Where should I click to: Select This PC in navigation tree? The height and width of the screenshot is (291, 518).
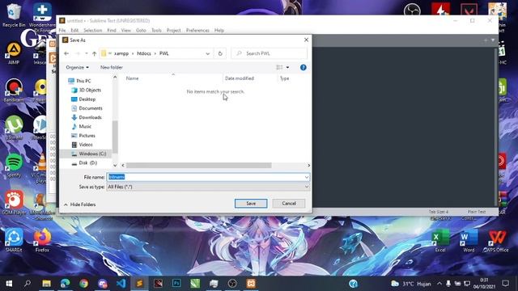(x=83, y=81)
